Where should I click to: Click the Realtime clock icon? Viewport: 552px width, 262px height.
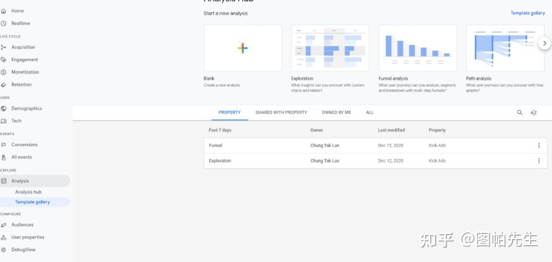[3, 24]
